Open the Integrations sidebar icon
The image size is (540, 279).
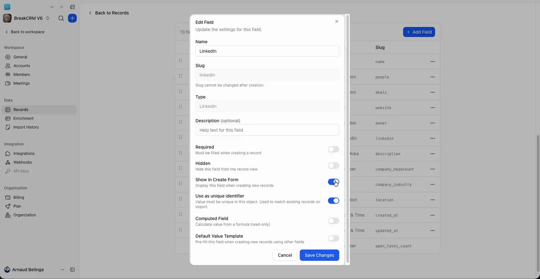click(x=8, y=154)
